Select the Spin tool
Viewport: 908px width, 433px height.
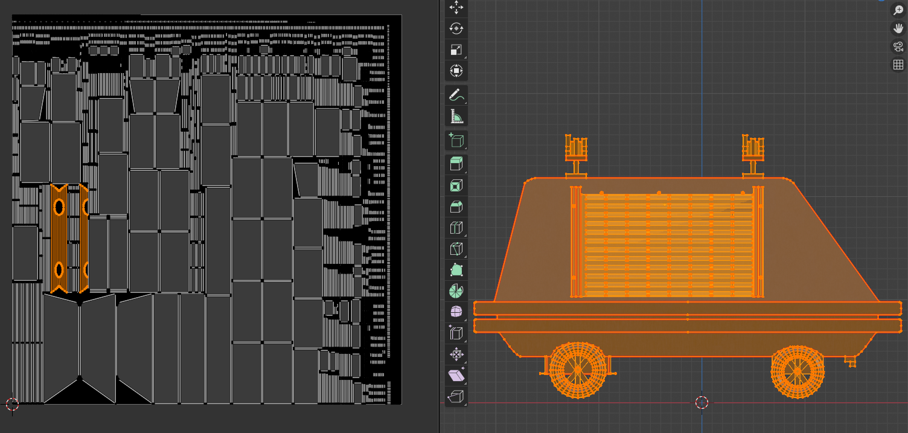tap(456, 291)
